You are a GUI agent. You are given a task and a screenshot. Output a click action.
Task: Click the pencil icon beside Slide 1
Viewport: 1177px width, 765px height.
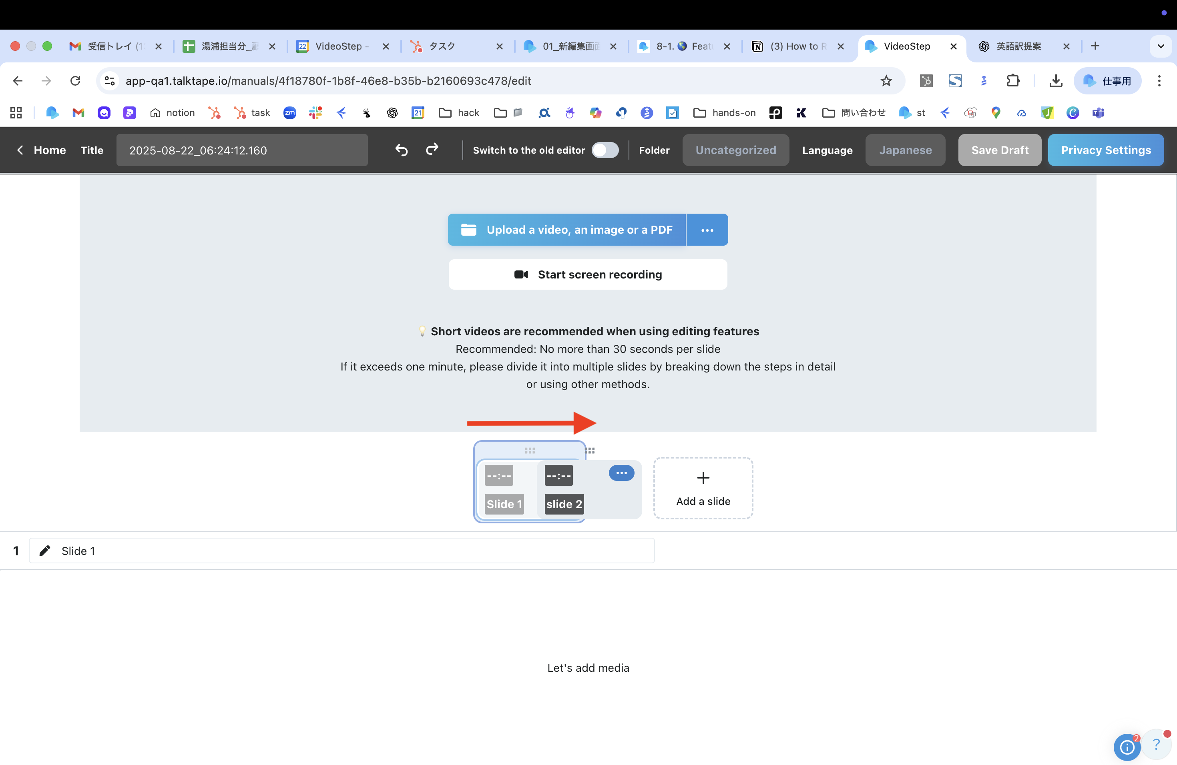45,551
